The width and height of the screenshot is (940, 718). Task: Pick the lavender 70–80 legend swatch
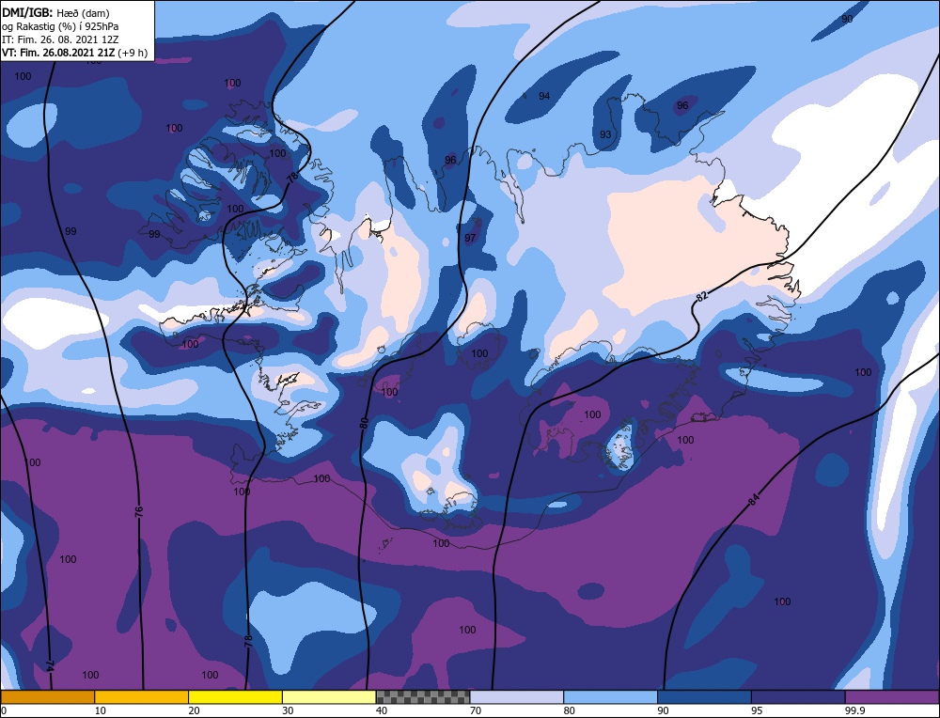click(x=517, y=696)
